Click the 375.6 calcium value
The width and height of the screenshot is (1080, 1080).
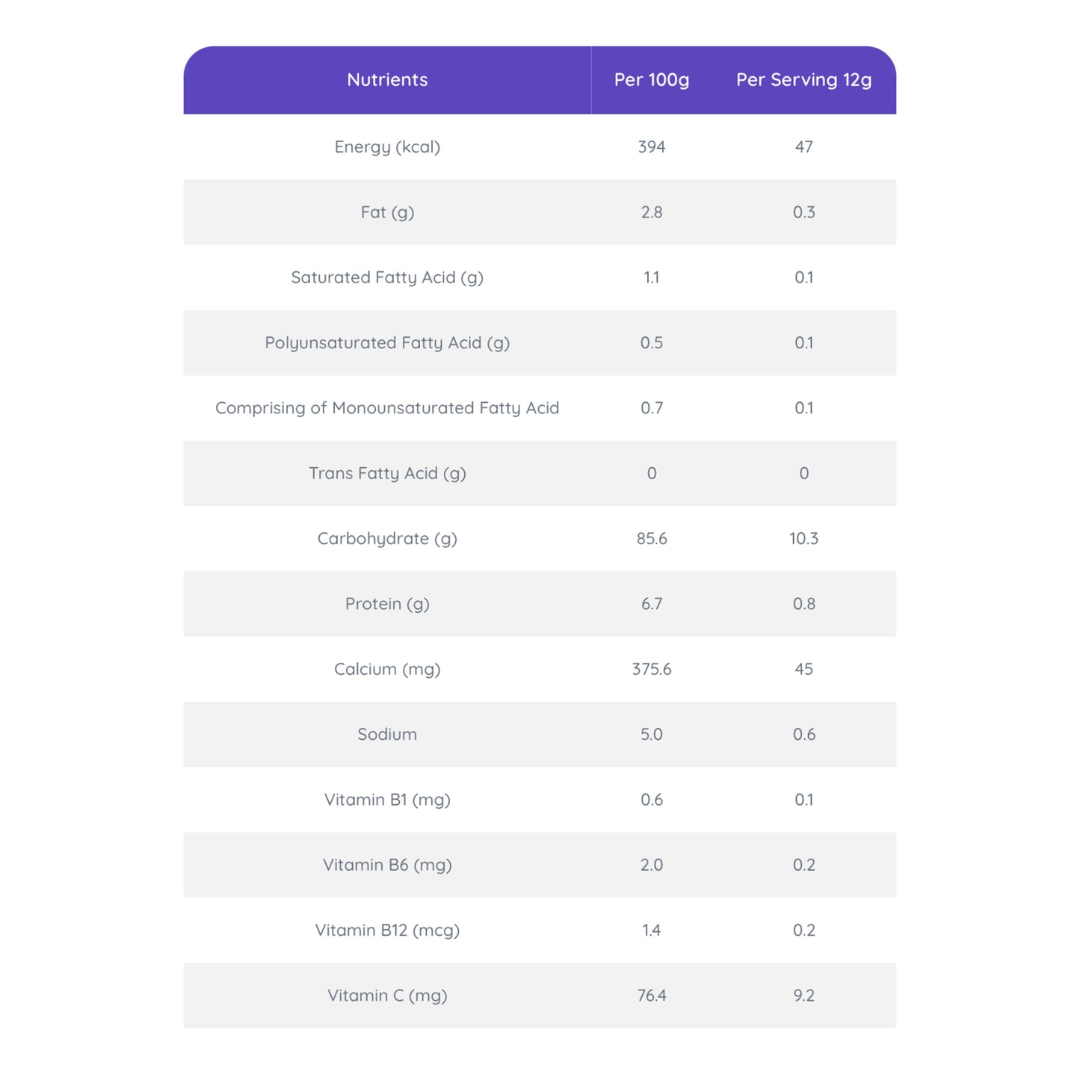point(651,670)
